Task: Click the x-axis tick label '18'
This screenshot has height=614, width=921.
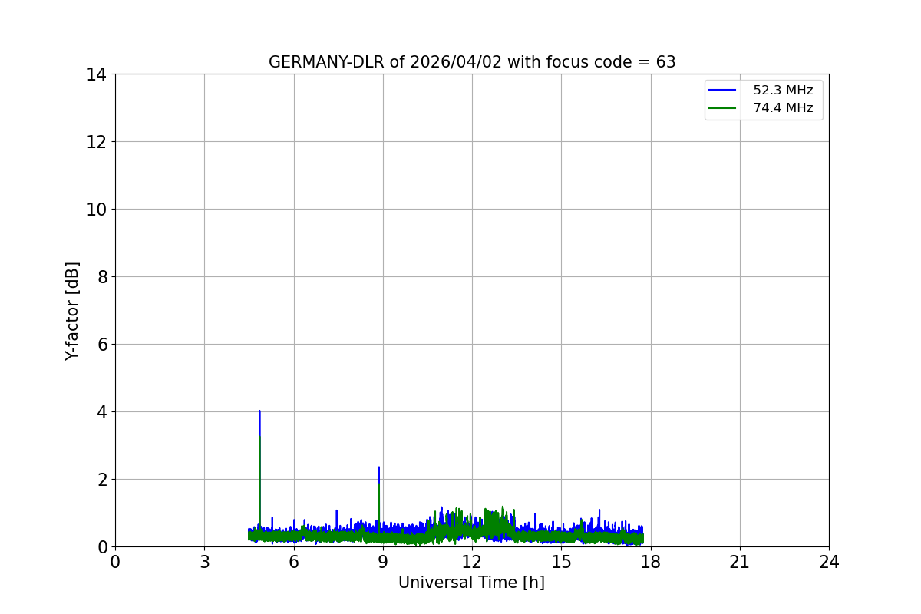Action: coord(650,562)
